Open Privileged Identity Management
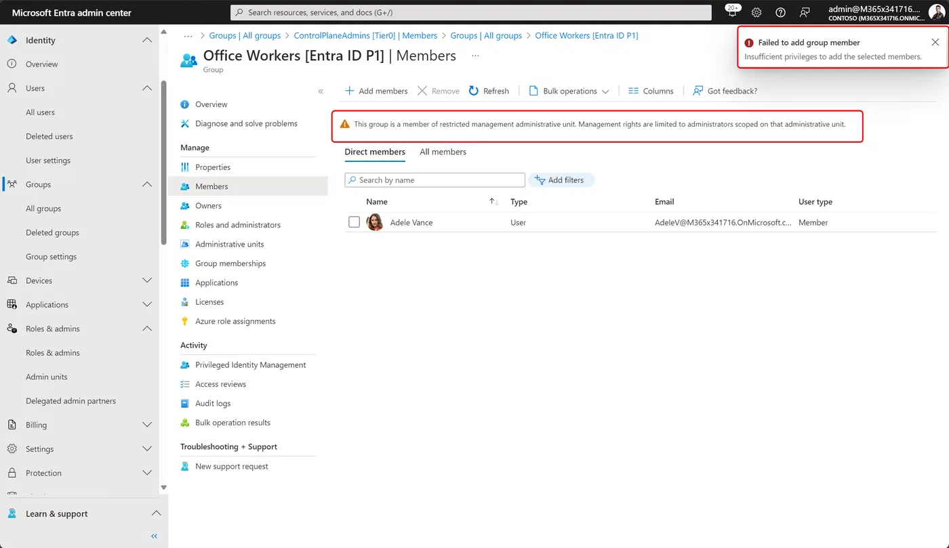The width and height of the screenshot is (949, 548). [x=250, y=365]
